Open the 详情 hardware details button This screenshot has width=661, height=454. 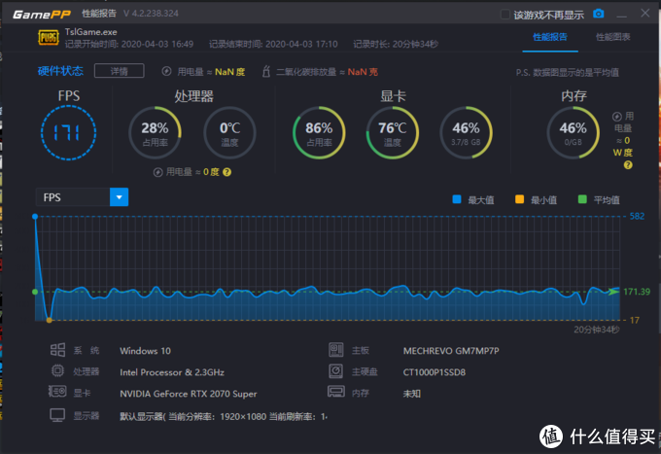[x=120, y=71]
